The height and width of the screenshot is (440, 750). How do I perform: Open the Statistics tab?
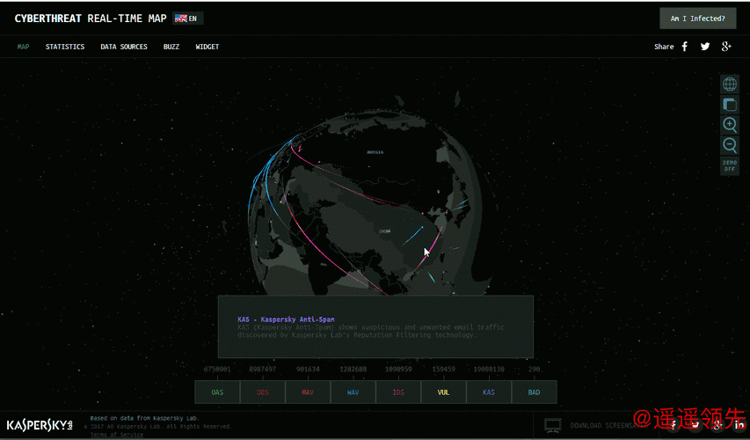click(x=65, y=47)
